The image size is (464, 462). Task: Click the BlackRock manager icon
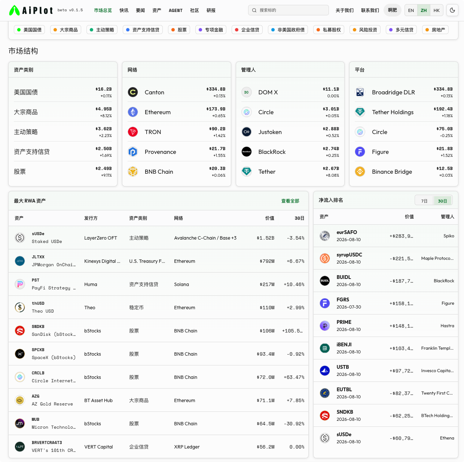247,152
